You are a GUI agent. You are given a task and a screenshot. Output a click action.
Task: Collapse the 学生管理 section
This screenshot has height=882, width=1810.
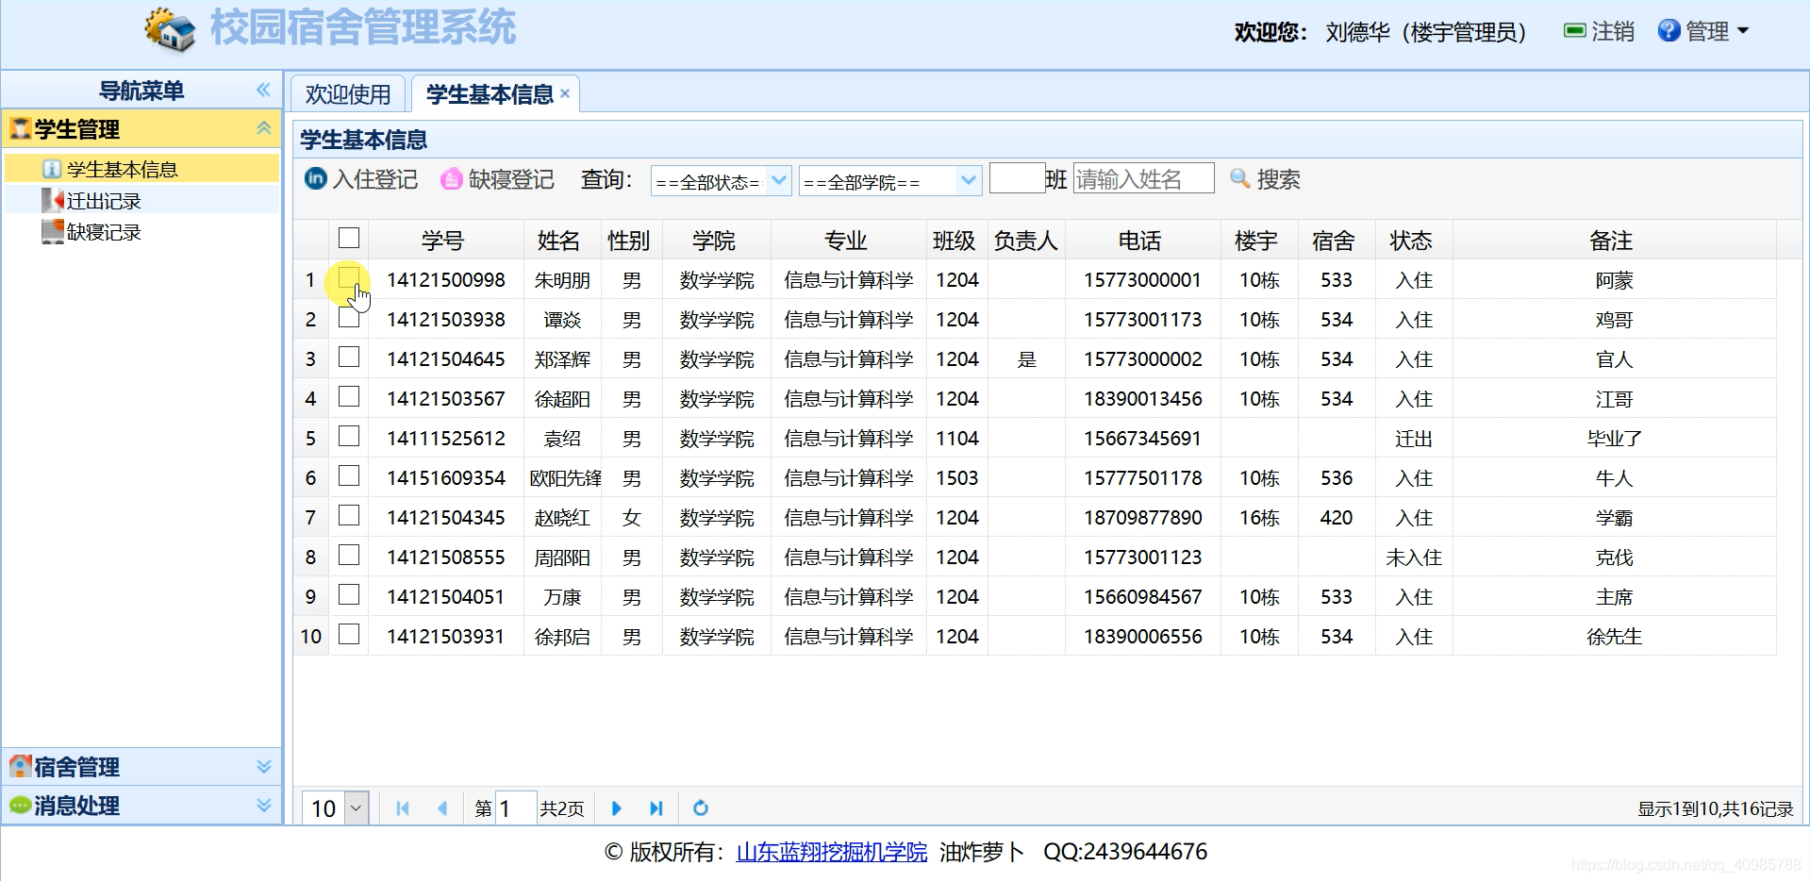pos(263,128)
